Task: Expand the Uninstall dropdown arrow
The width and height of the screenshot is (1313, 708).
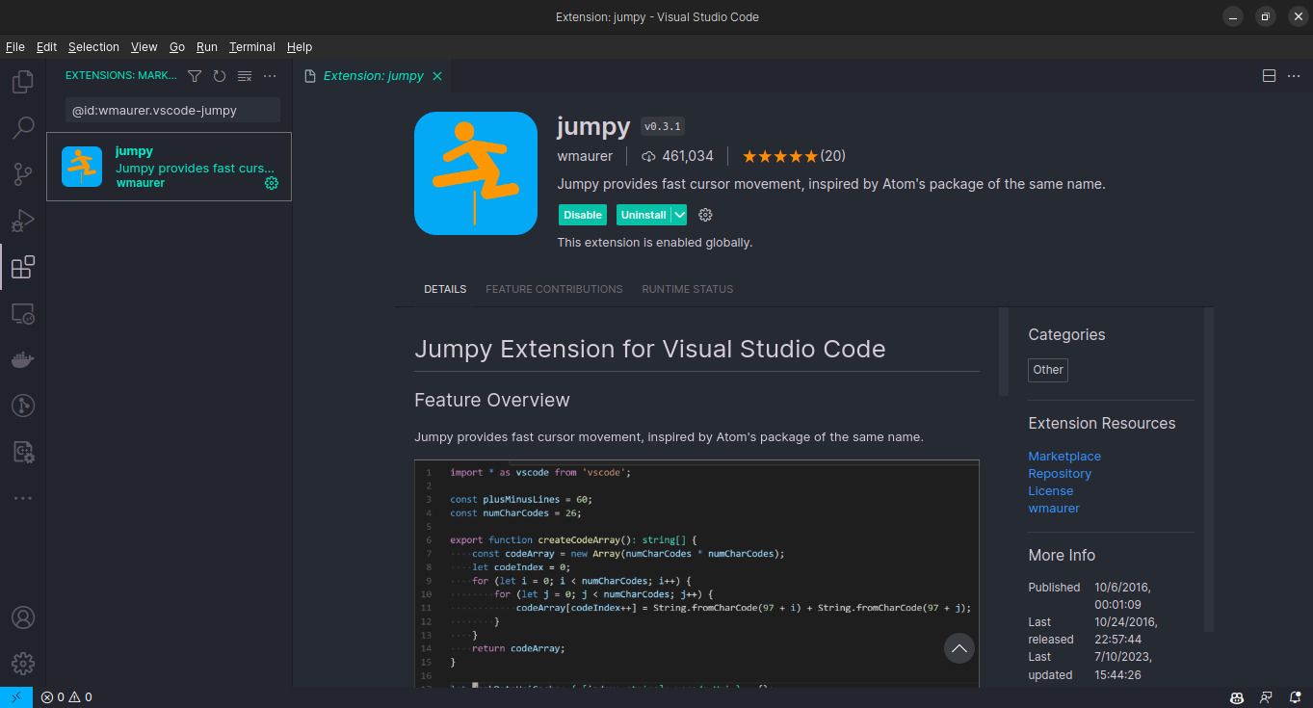Action: point(679,214)
